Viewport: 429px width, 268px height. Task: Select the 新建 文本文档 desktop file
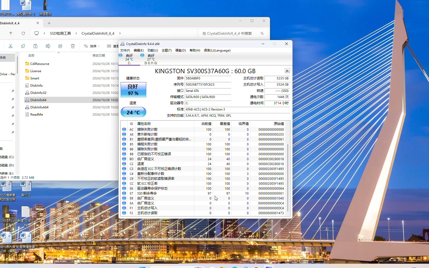point(26,217)
